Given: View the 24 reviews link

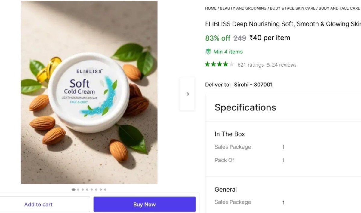Looking at the screenshot, I should click(281, 65).
